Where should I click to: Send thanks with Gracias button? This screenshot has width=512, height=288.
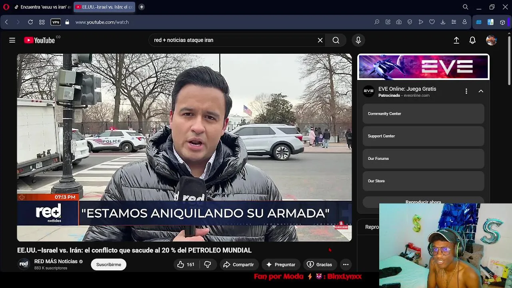coord(319,264)
